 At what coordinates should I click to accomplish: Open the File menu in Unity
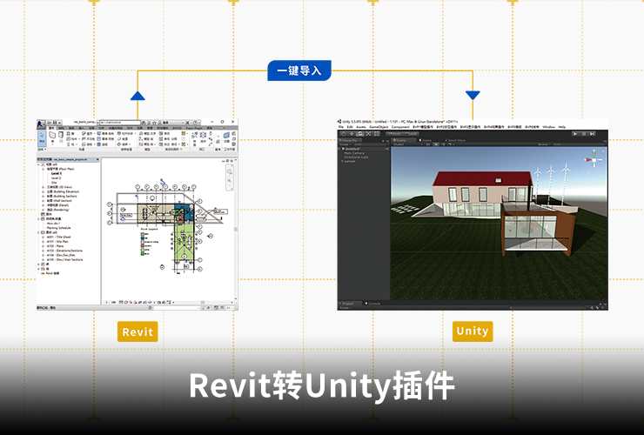(341, 127)
